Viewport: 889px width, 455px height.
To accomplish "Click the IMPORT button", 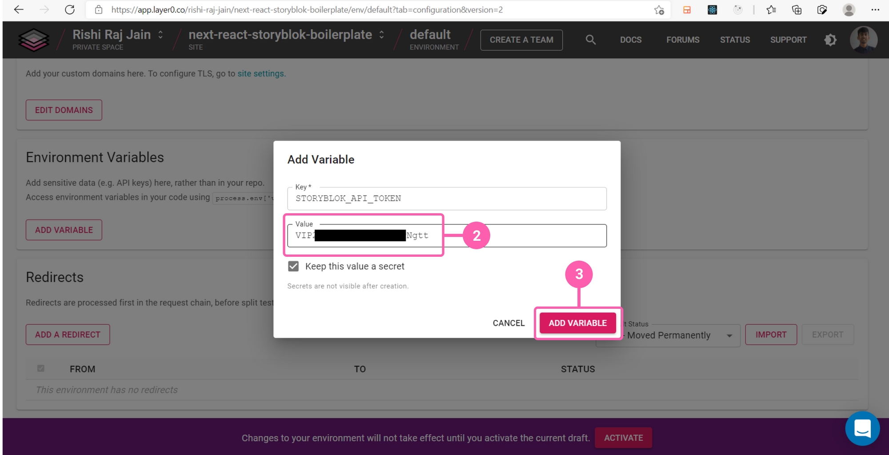I will click(771, 335).
